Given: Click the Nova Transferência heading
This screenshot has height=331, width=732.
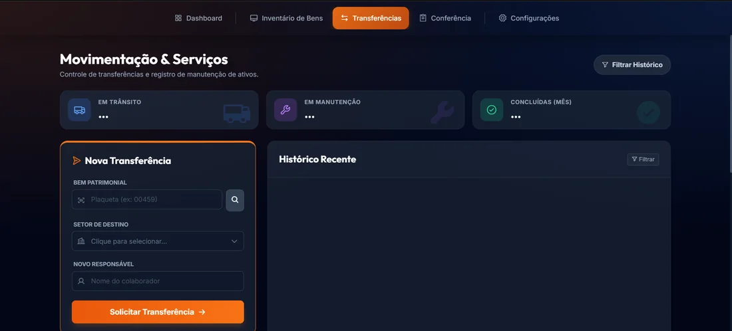Looking at the screenshot, I should (x=128, y=161).
